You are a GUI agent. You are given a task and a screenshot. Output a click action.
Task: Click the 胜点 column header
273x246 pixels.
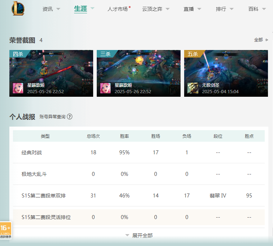pyautogui.click(x=249, y=136)
